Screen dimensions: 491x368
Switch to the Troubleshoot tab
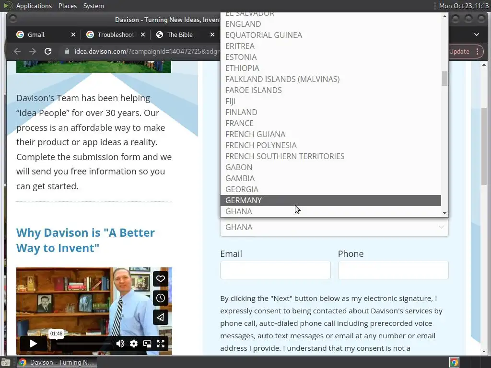(115, 34)
